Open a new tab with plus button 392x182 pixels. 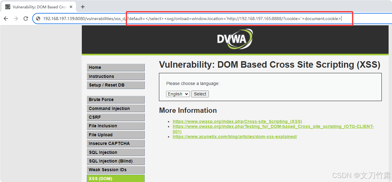point(83,7)
